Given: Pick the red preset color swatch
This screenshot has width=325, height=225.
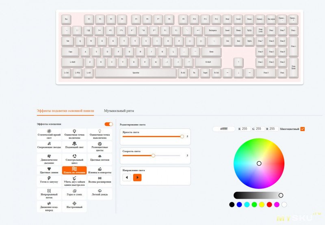Looking at the screenshot, I should pos(269,205).
